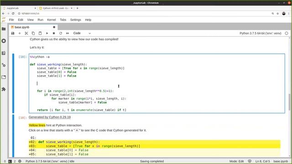The height and width of the screenshot is (164, 292).
Task: Open the Edit menu
Action: click(21, 20)
